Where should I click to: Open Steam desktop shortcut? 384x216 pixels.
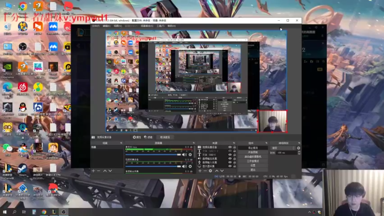pyautogui.click(x=23, y=170)
